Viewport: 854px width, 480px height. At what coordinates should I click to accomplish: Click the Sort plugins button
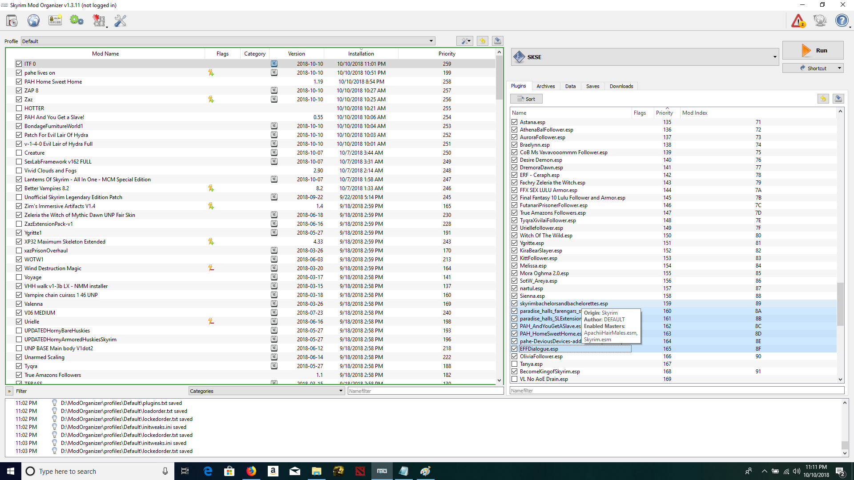526,99
